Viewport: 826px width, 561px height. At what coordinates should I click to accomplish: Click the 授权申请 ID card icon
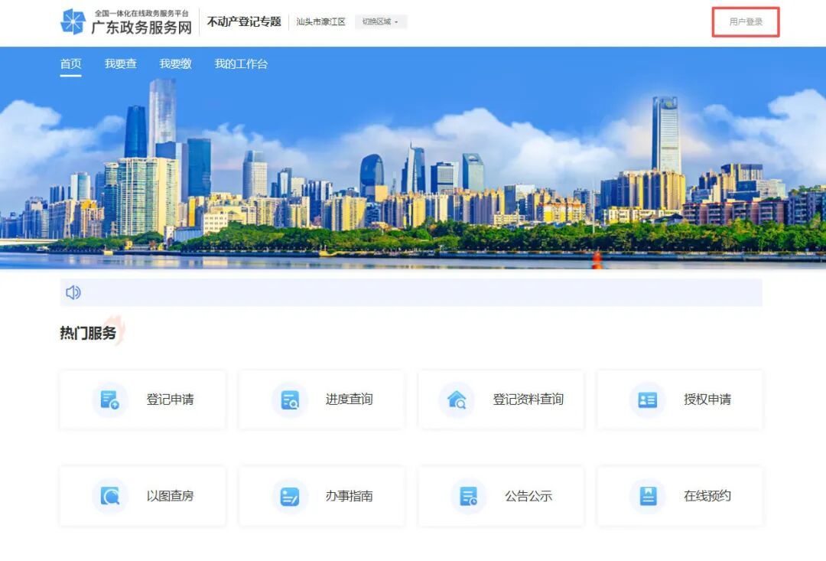(647, 400)
